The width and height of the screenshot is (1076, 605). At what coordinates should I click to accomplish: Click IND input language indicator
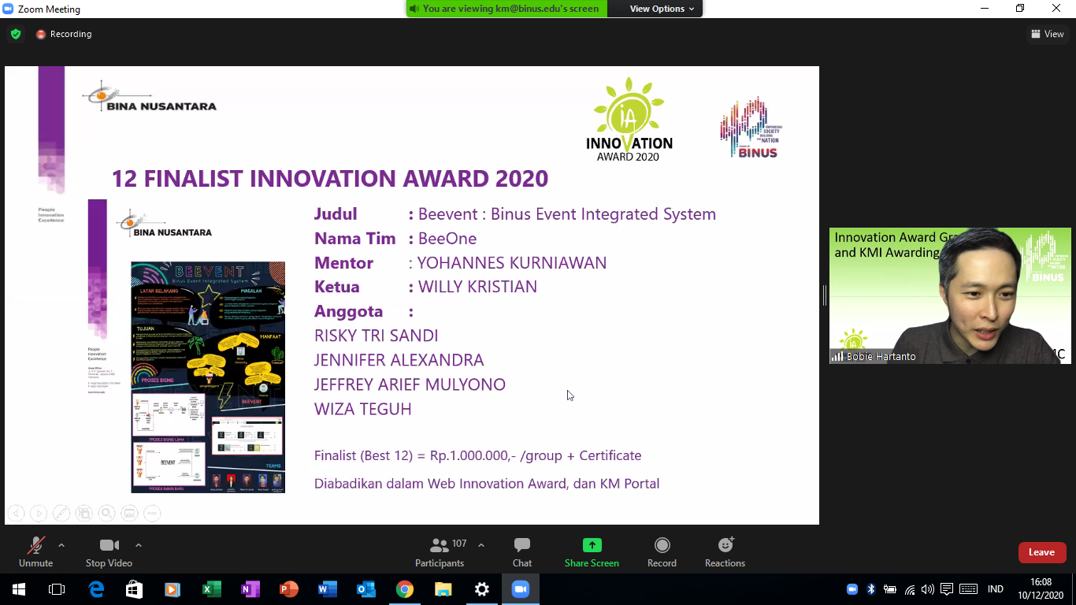pos(996,589)
